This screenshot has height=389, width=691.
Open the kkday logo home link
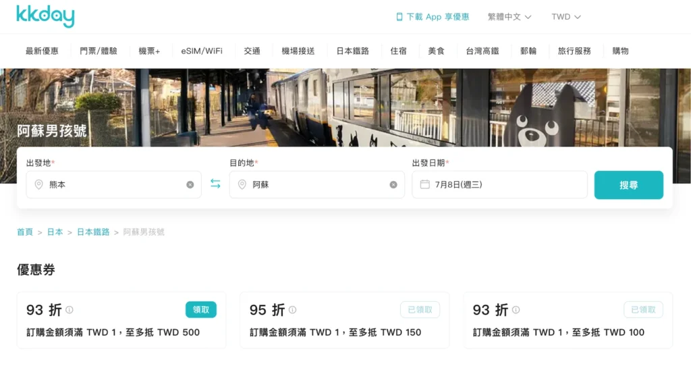(45, 17)
